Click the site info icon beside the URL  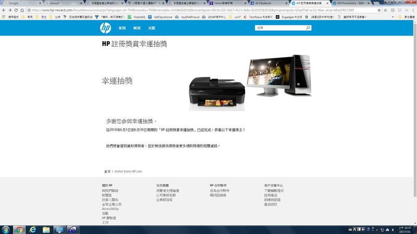coord(29,10)
